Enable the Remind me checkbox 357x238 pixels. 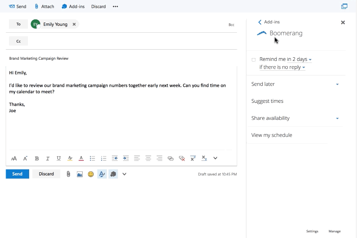[x=254, y=60]
